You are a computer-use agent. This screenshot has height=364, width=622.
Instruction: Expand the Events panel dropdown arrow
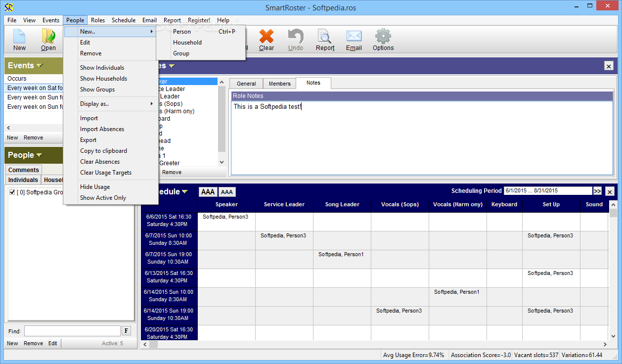point(40,66)
